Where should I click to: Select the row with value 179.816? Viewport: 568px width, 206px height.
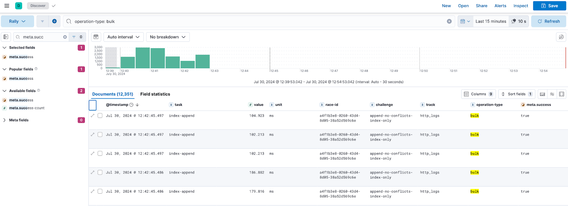100,191
